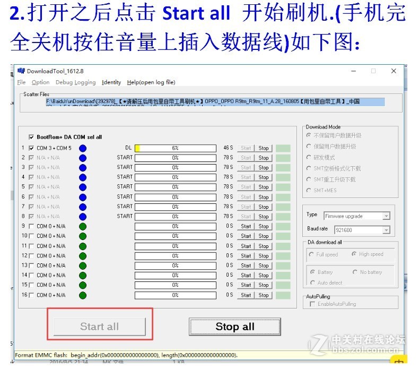This screenshot has height=368, width=418.
Task: Click COM 0 + N/A label in row 15
Action: click(x=51, y=285)
